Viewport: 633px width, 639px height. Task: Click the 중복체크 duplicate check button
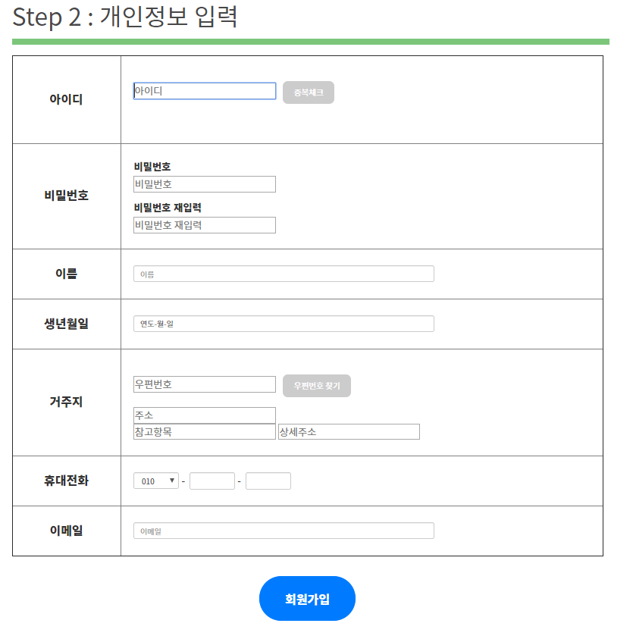tap(308, 91)
